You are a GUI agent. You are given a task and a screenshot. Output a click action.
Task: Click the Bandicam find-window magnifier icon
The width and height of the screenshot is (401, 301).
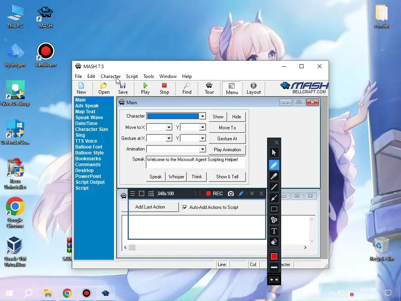[151, 194]
